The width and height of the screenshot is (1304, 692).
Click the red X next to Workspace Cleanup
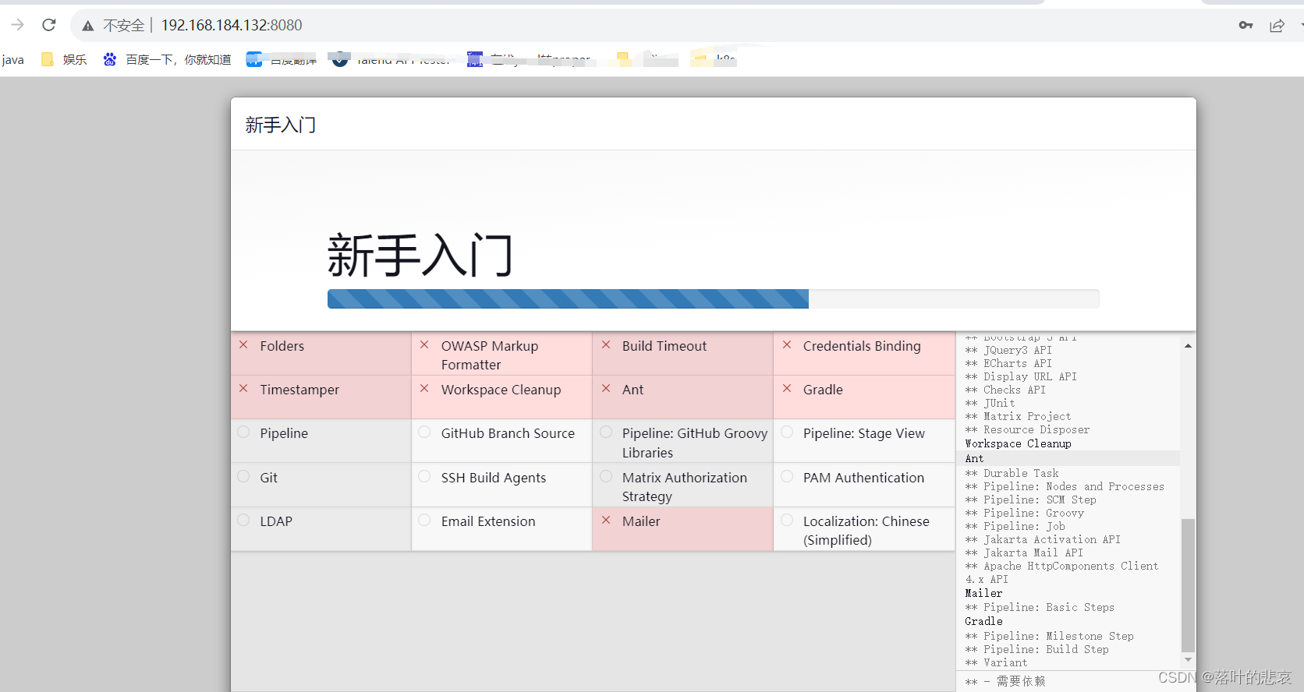coord(424,388)
